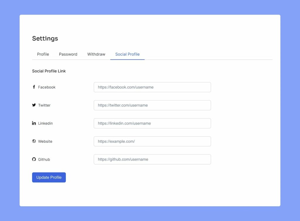The image size is (300, 221).
Task: Click the Facebook username input field
Action: pyautogui.click(x=152, y=87)
